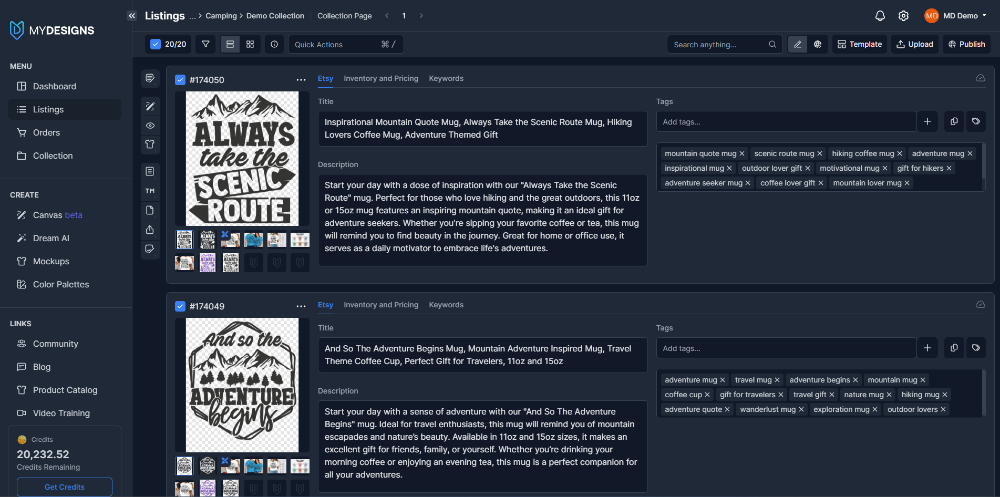Deselect listing #174049 checkbox
This screenshot has height=497, width=1000.
pyautogui.click(x=180, y=306)
